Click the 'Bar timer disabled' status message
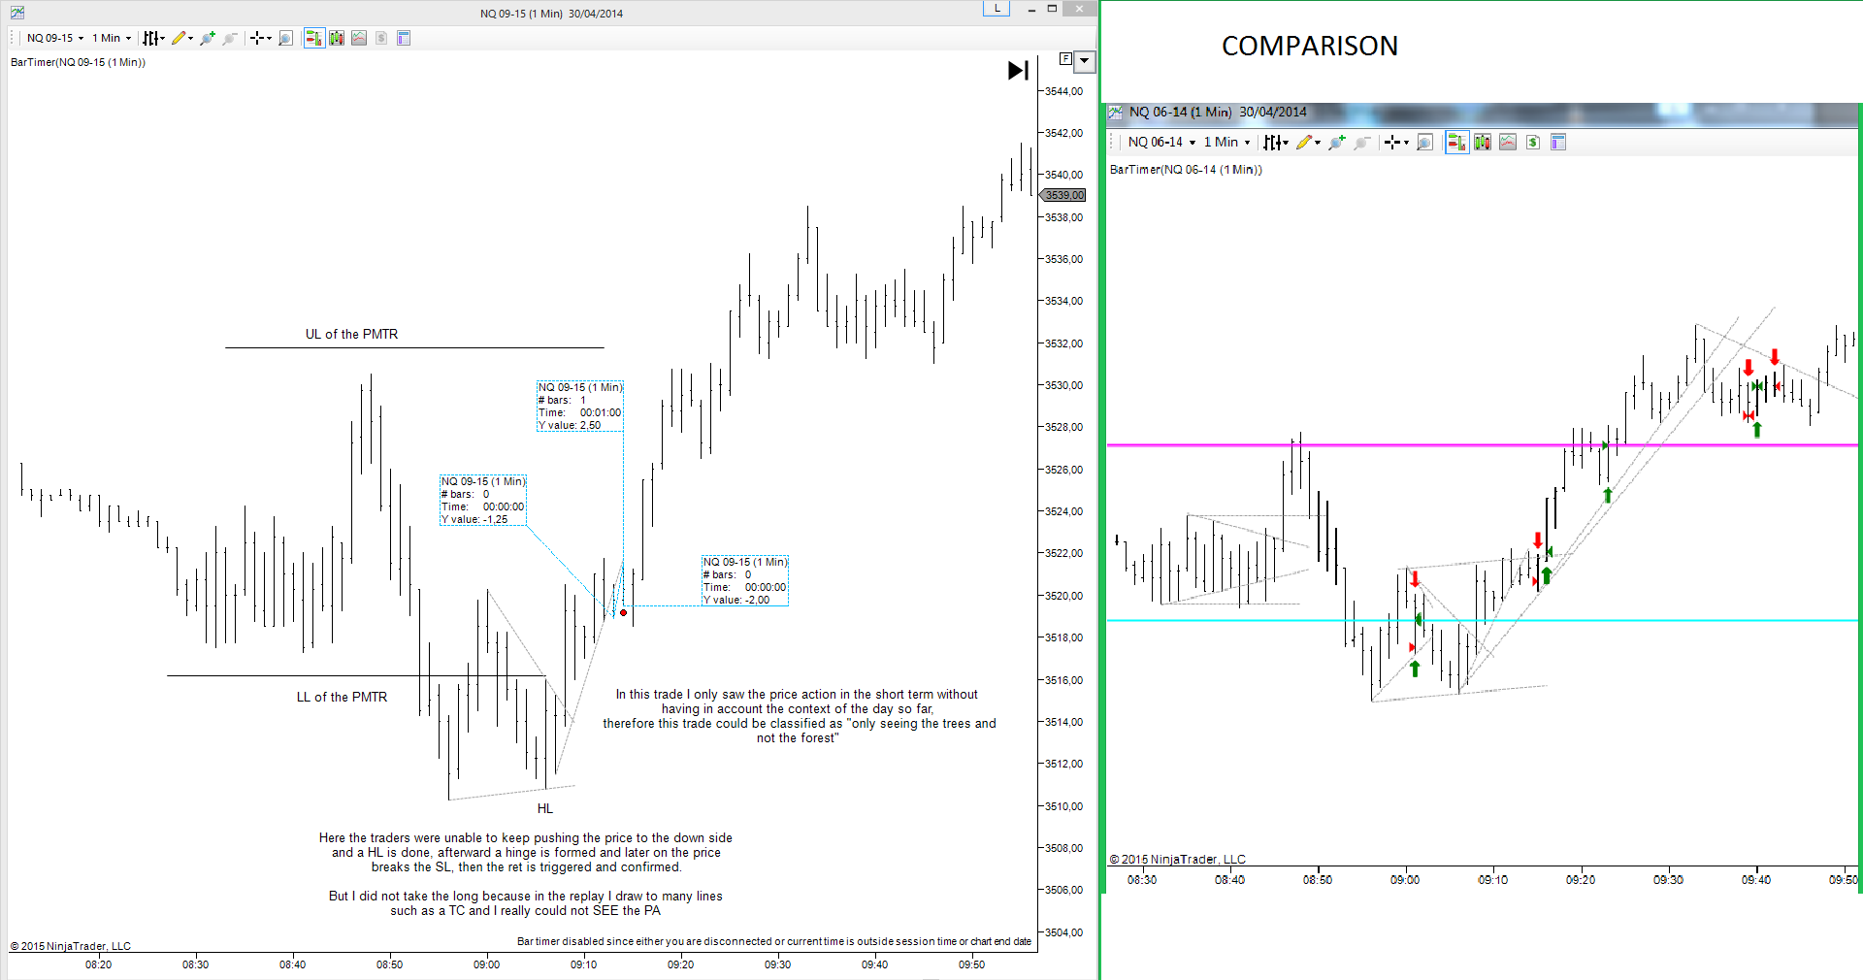The image size is (1863, 980). point(774,941)
